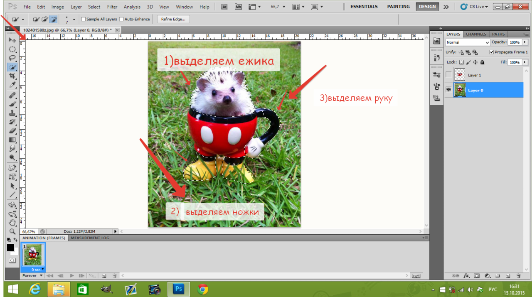Switch to the Channels tab

click(475, 34)
